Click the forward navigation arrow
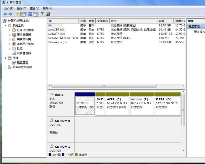205x164 pixels. (10, 14)
